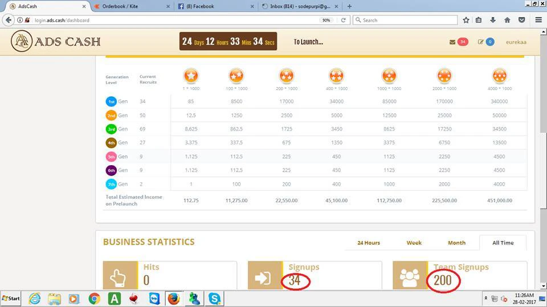
Task: Switch to the Inbox (814) Gmail tab
Action: (300, 6)
